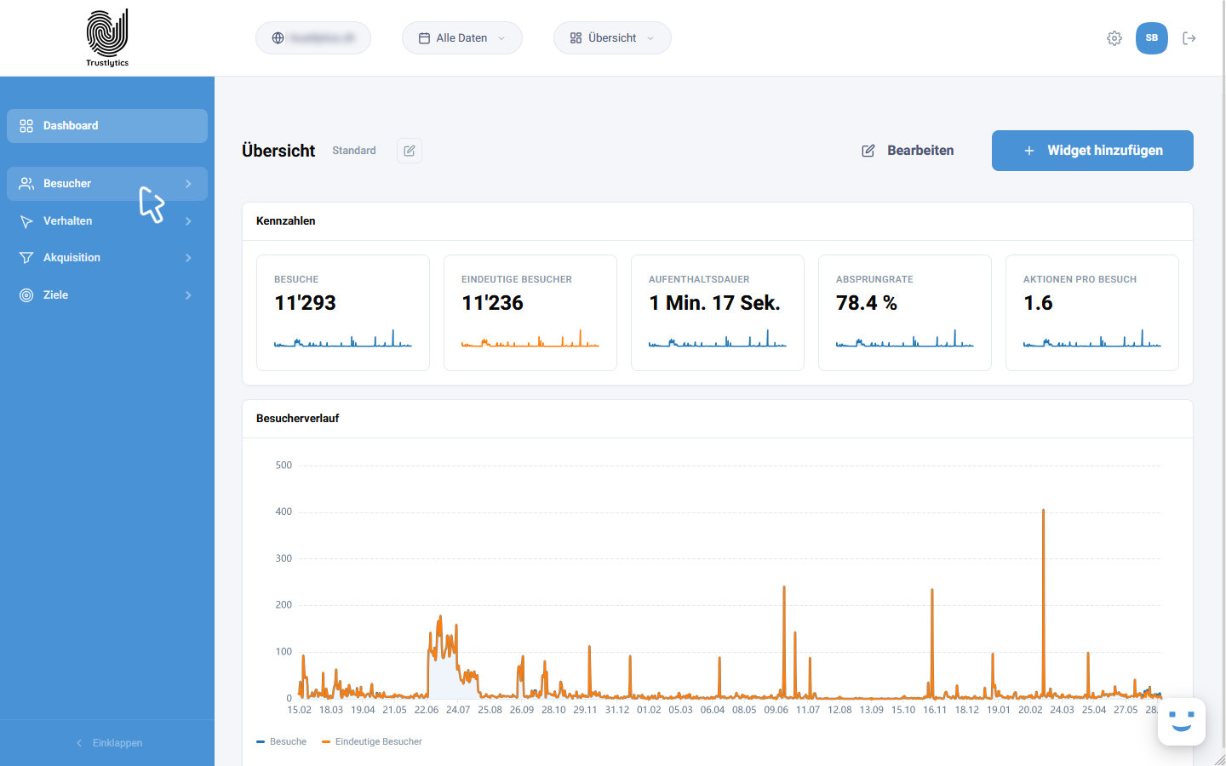Click the logout icon in header
The height and width of the screenshot is (766, 1226).
click(x=1189, y=38)
